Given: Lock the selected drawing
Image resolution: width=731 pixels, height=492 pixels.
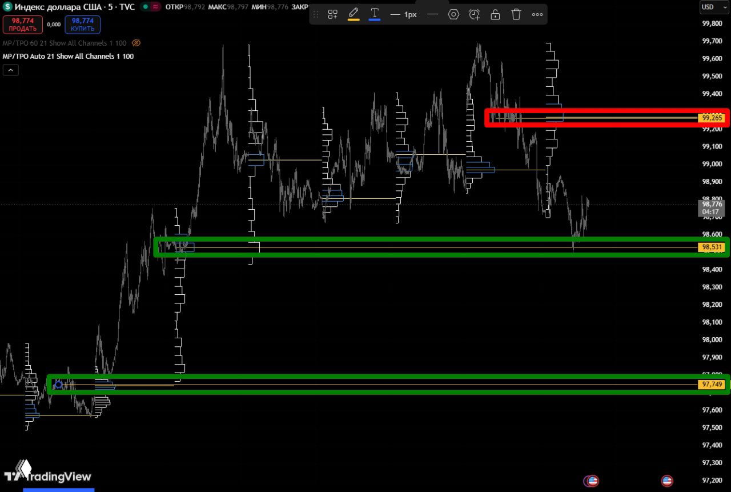Looking at the screenshot, I should (x=495, y=14).
